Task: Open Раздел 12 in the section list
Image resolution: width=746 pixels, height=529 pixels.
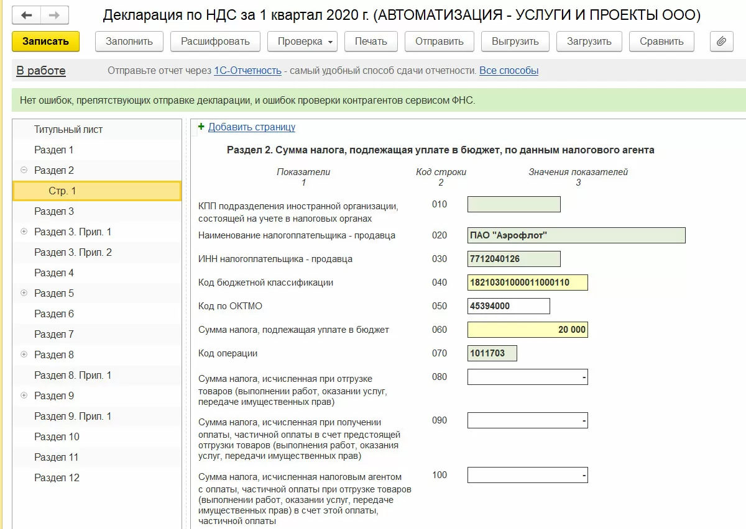Action: click(57, 477)
